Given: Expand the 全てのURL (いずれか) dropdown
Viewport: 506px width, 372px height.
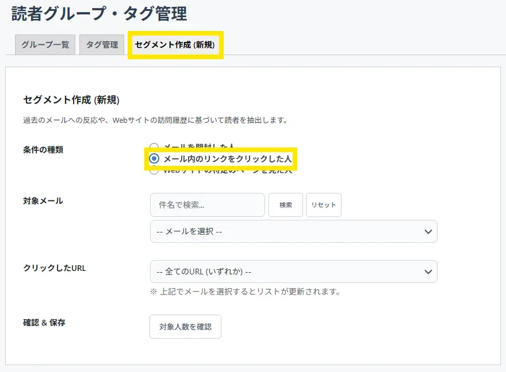Looking at the screenshot, I should click(x=287, y=272).
